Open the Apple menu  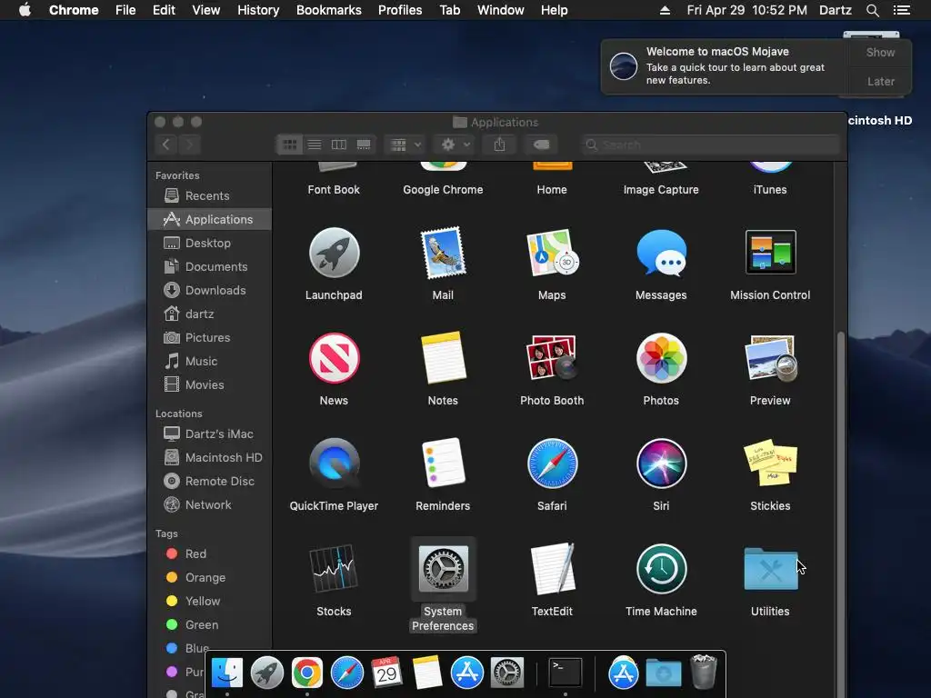25,10
